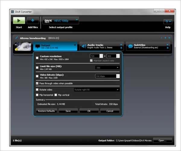The width and height of the screenshot is (181, 151).
Task: Click the plus icon to add a subtitle
Action: [x=168, y=48]
